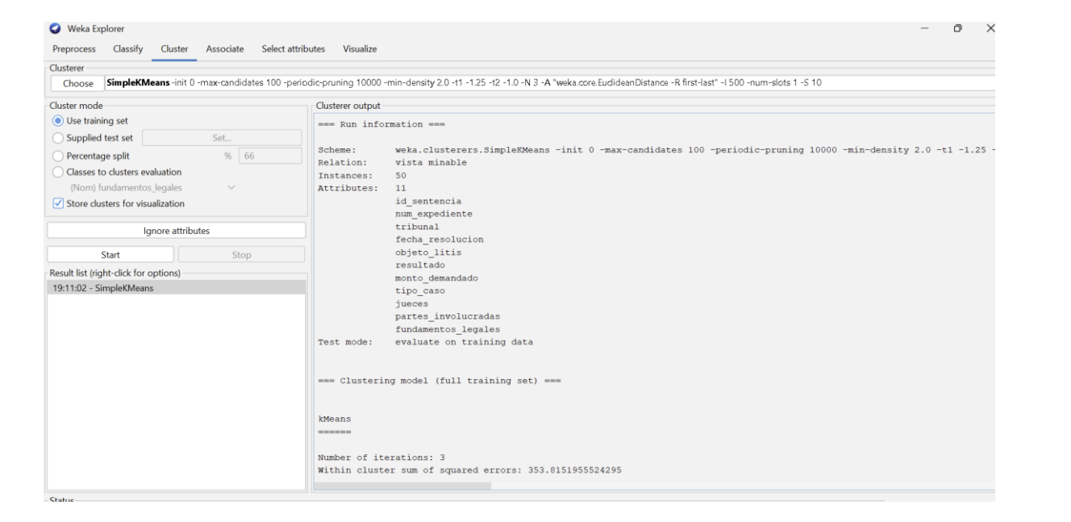Click the Number of iterations: 3 line

tap(381, 457)
